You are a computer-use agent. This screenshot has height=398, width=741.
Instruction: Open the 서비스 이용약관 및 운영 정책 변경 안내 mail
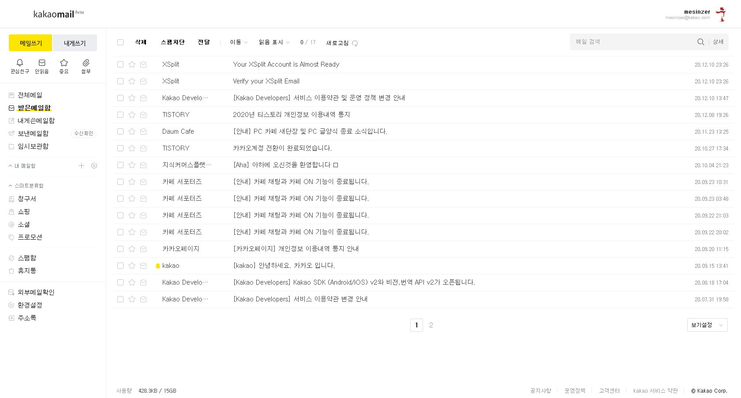319,98
